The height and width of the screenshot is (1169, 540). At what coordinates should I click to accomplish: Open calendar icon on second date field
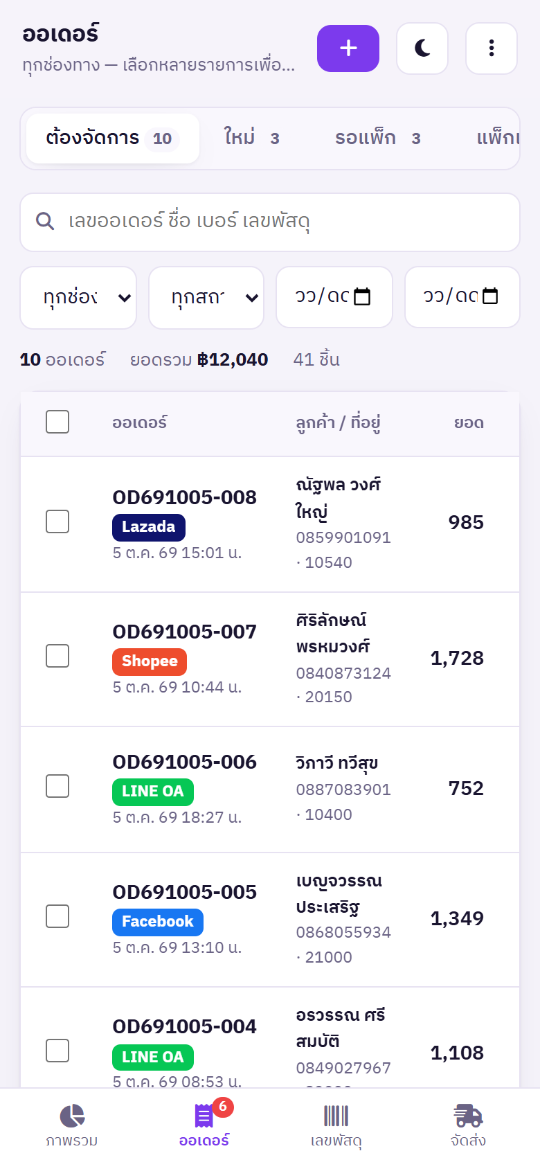(490, 296)
